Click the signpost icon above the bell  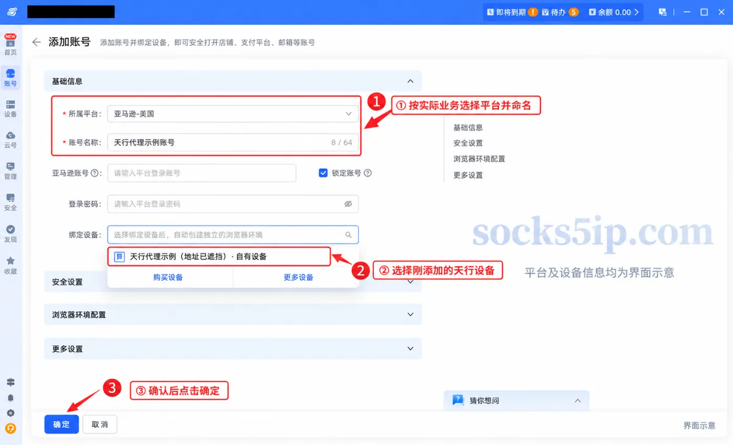click(10, 382)
